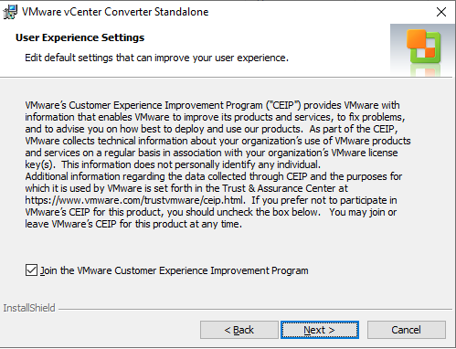Viewport: 456px width, 349px height.
Task: Cancel the Converter Standalone installation
Action: pyautogui.click(x=407, y=330)
